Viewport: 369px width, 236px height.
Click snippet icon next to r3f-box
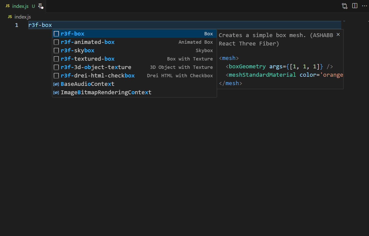coord(56,34)
